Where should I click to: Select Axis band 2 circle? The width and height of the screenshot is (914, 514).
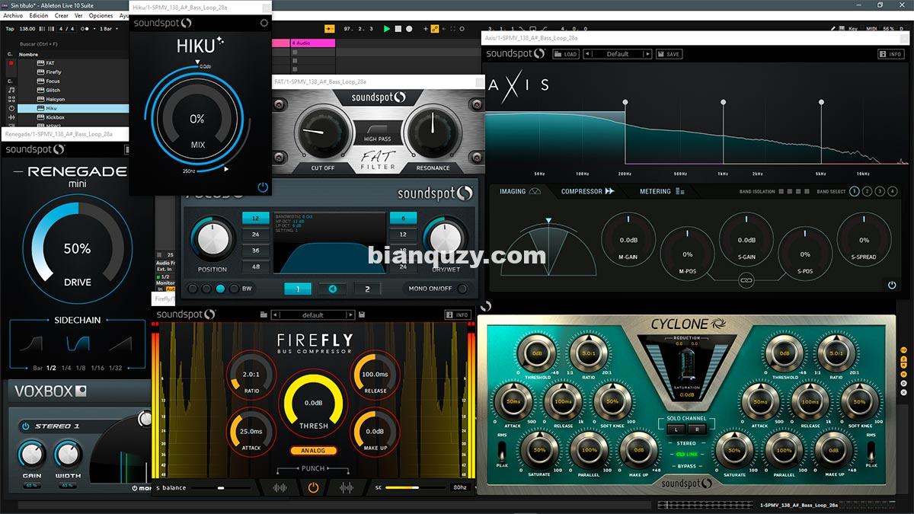point(868,191)
